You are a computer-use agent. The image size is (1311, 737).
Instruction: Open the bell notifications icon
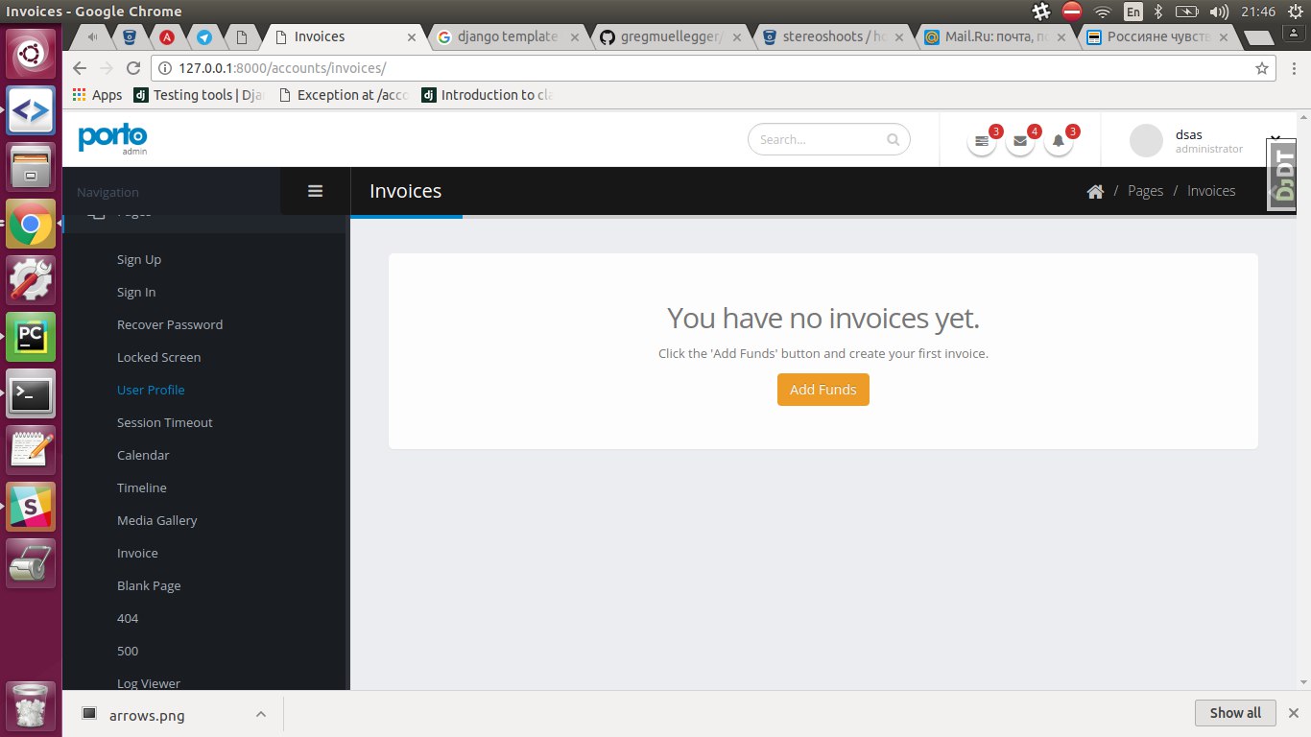(x=1059, y=141)
